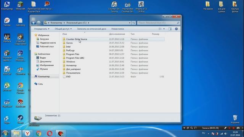Open the Упорядочить dropdown menu
This screenshot has height=137, width=244.
tap(42, 29)
